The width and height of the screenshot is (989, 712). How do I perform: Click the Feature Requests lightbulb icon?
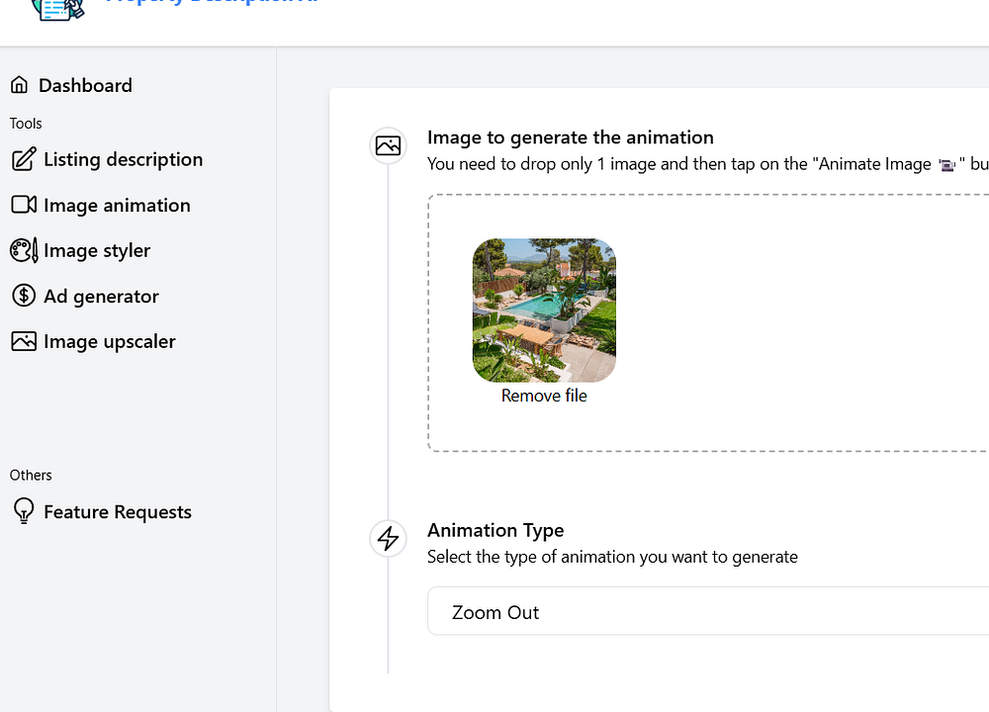[24, 511]
